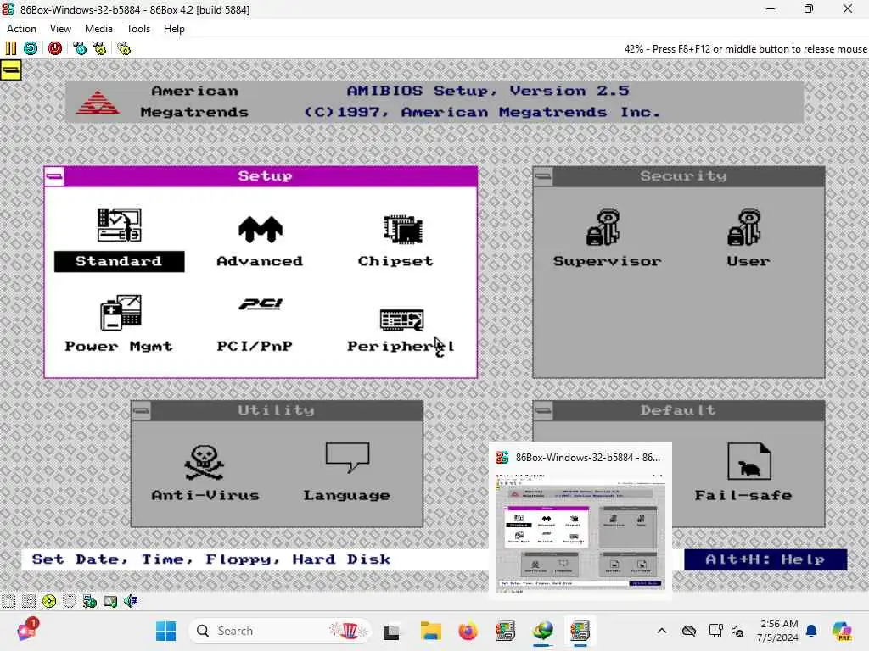Image resolution: width=869 pixels, height=651 pixels.
Task: Open the clock showing 2:56 AM
Action: (x=778, y=631)
